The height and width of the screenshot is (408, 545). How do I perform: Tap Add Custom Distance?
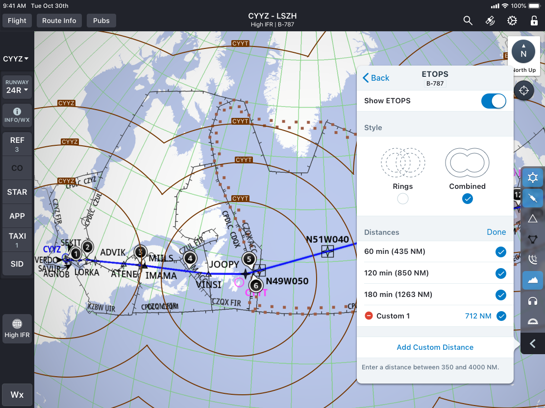tap(435, 347)
